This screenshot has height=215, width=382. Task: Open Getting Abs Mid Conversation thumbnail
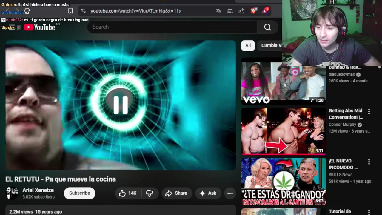284,131
